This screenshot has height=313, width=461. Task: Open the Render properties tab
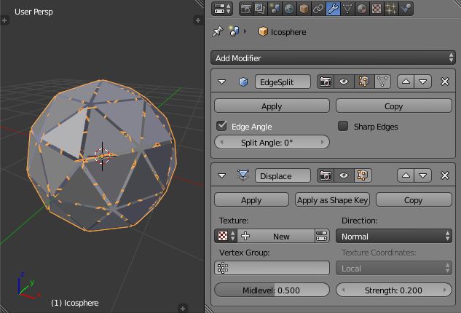(245, 9)
